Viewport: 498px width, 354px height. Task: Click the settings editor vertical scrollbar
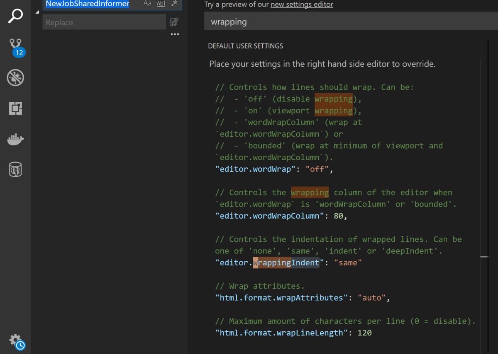pyautogui.click(x=484, y=203)
